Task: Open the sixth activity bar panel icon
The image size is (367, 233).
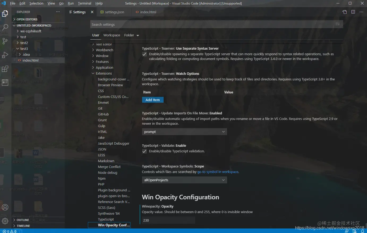Action: coord(5,82)
